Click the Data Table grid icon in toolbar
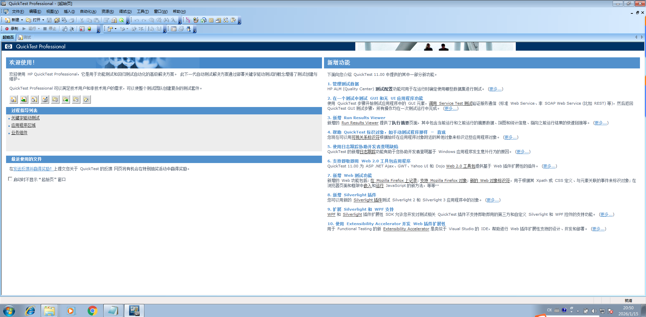The width and height of the screenshot is (646, 317). click(x=211, y=20)
